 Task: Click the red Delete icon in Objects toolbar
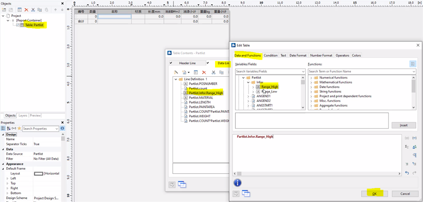[x=26, y=10]
